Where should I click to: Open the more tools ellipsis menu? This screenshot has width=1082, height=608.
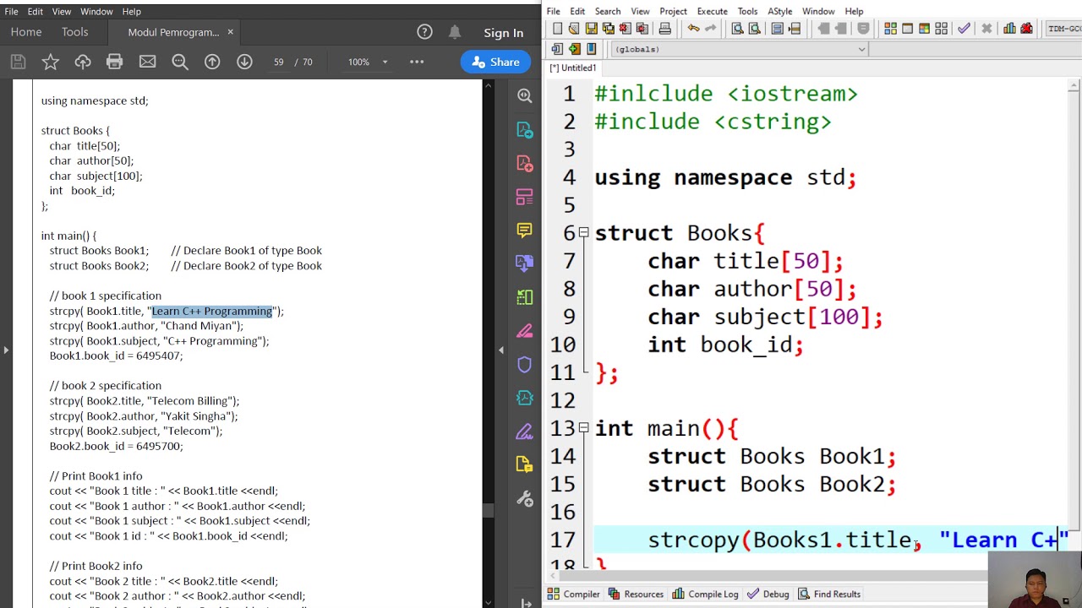tap(417, 62)
